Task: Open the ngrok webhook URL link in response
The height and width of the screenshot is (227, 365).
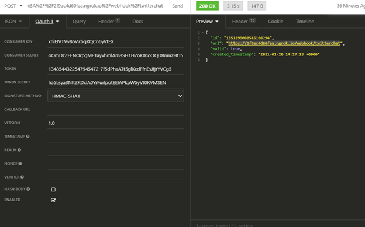Action: 284,43
